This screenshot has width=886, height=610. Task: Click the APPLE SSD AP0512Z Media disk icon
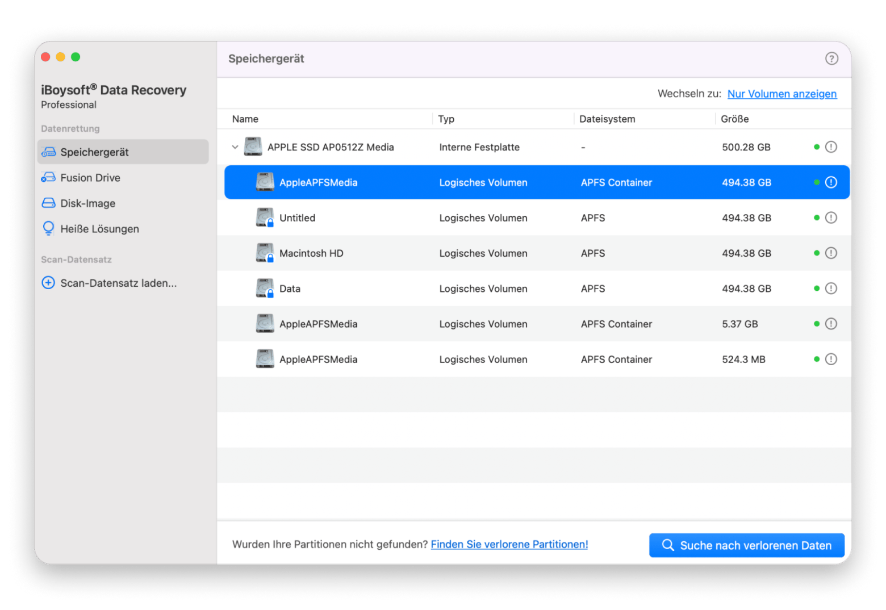tap(253, 147)
